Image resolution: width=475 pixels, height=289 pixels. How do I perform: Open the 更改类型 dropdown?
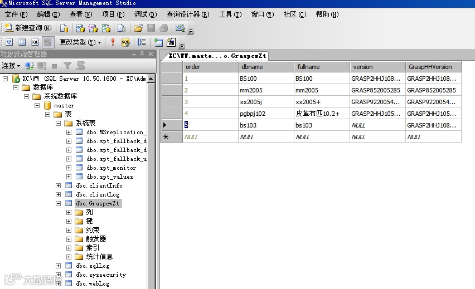coord(80,42)
